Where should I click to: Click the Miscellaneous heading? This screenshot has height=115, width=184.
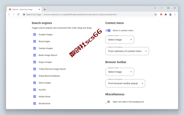tap(115, 94)
